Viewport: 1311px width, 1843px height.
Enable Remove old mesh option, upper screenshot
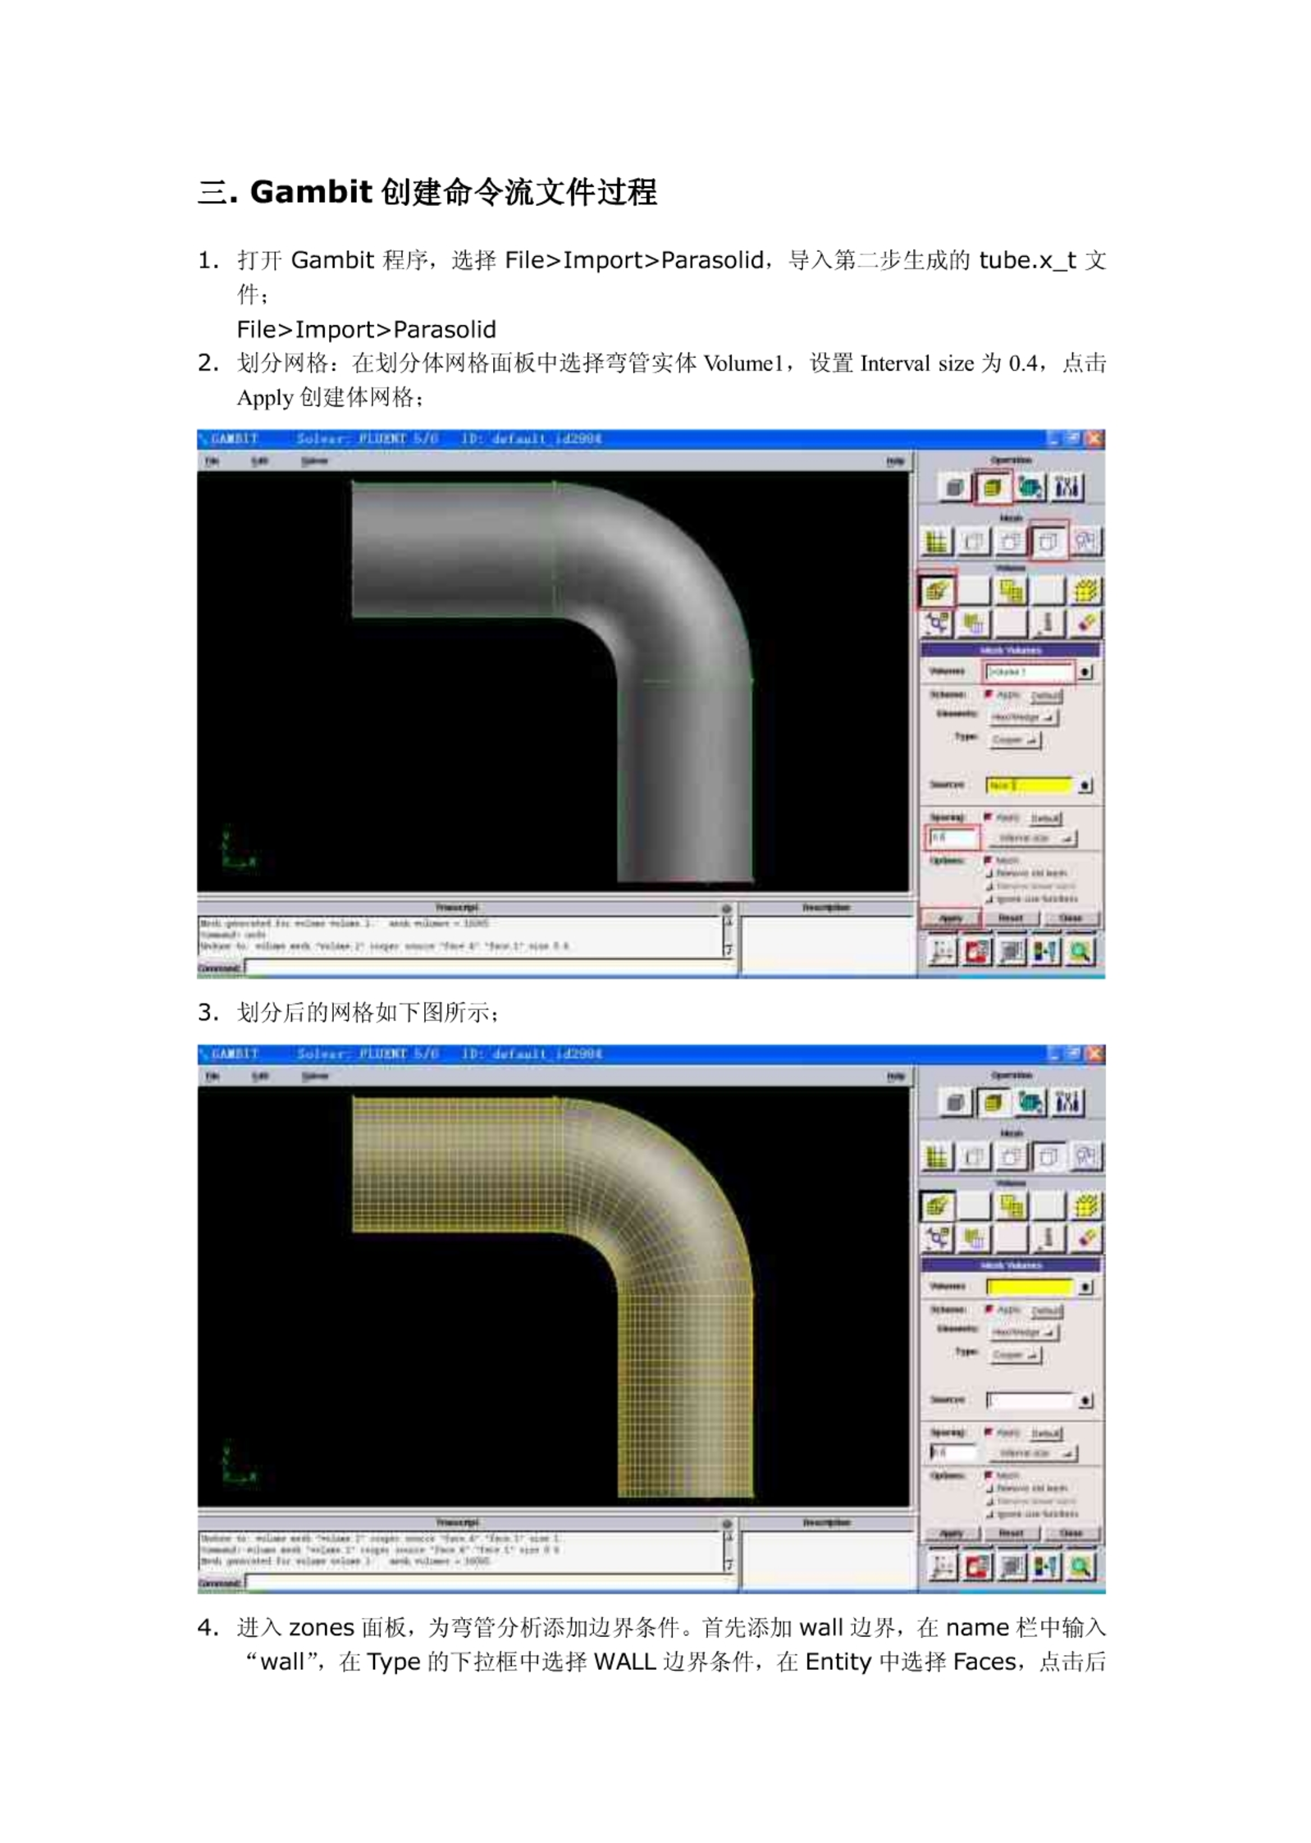989,873
